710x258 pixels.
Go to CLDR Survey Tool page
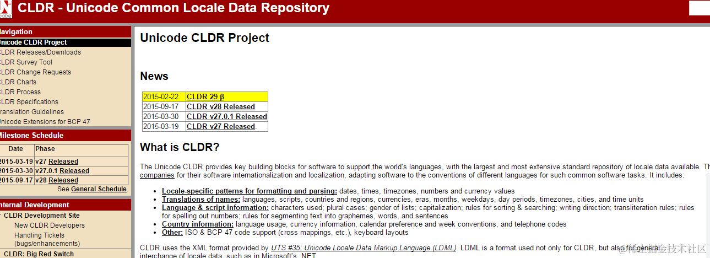[x=25, y=62]
